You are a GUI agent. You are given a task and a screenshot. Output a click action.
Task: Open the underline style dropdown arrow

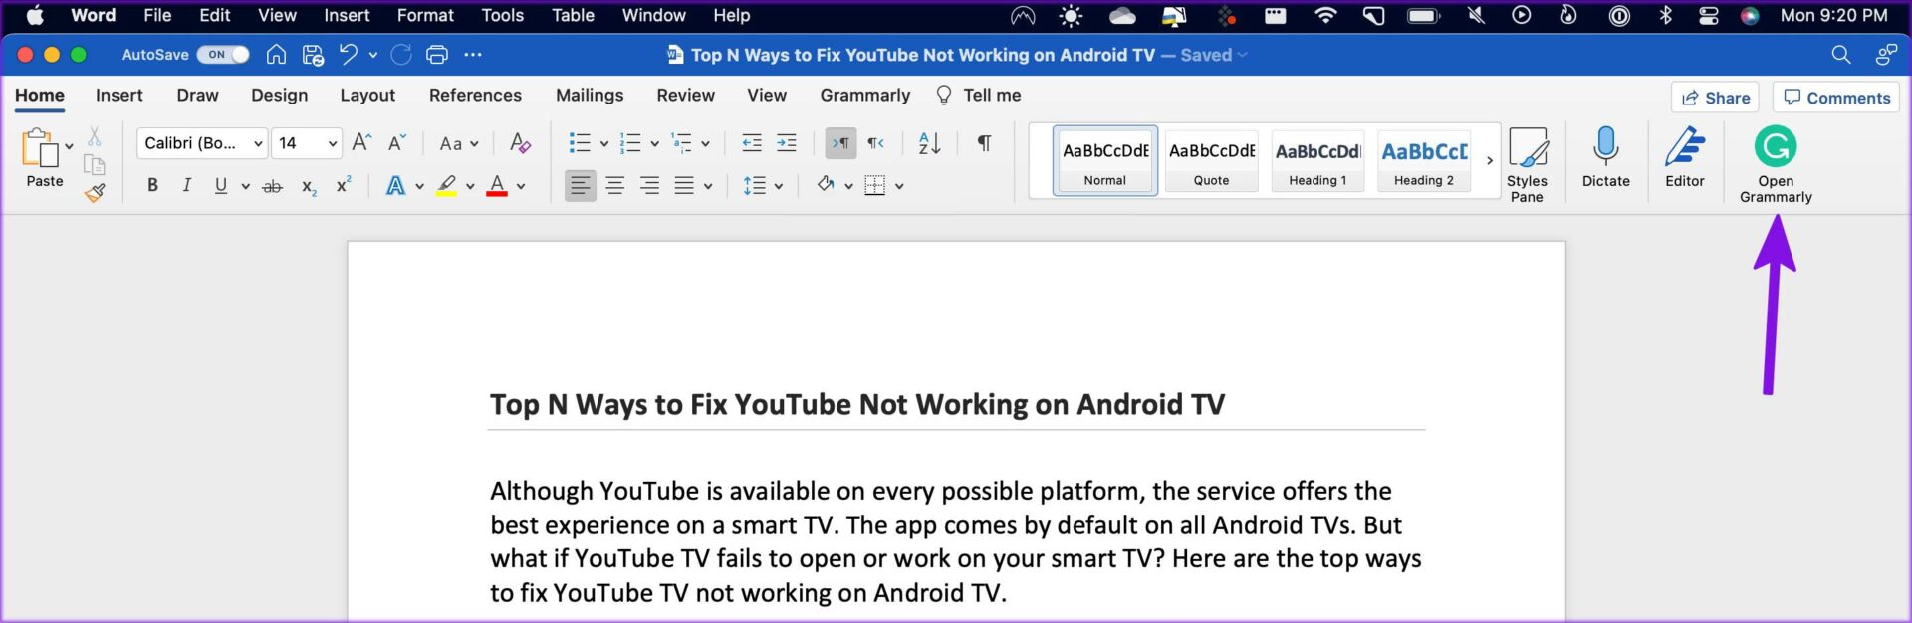[245, 186]
